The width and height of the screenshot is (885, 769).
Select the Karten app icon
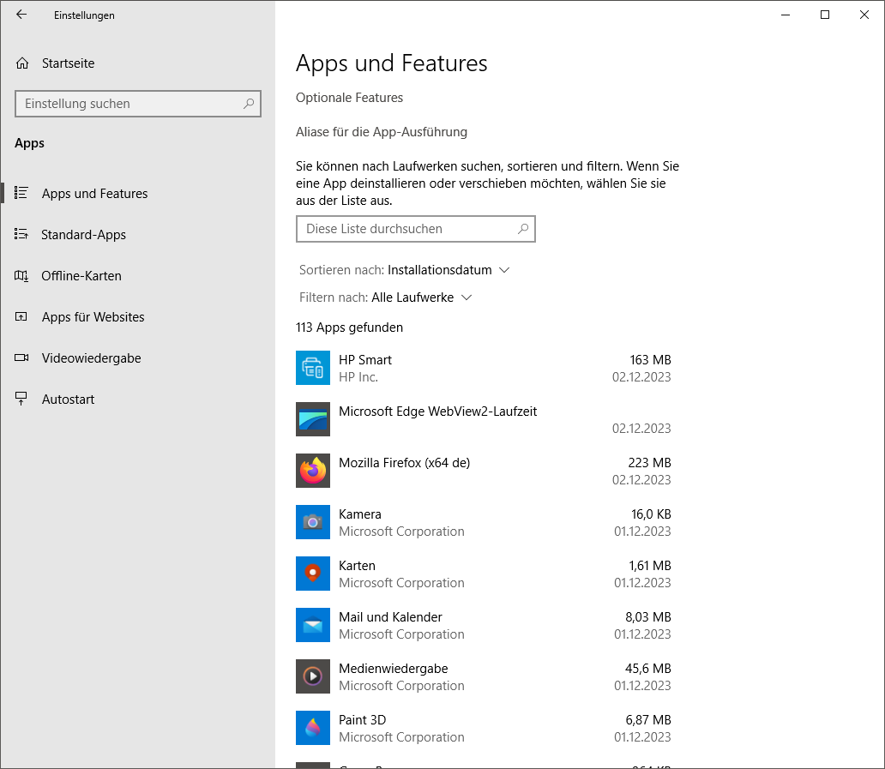(x=313, y=574)
